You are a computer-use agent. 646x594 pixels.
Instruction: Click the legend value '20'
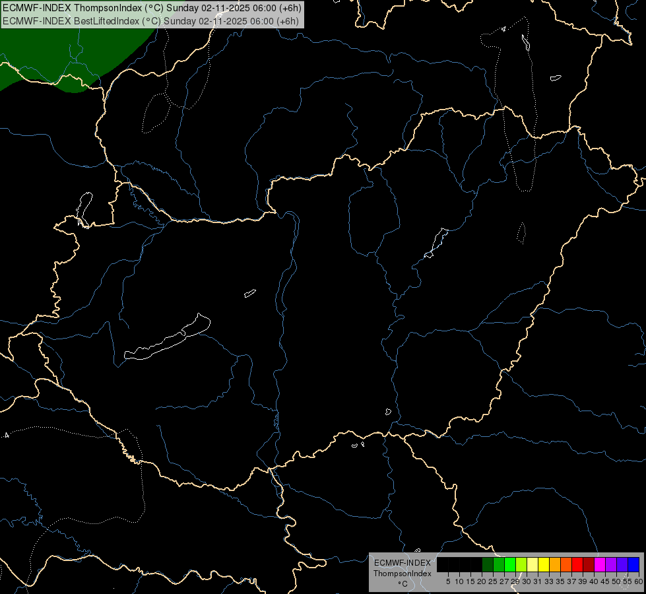(x=482, y=581)
